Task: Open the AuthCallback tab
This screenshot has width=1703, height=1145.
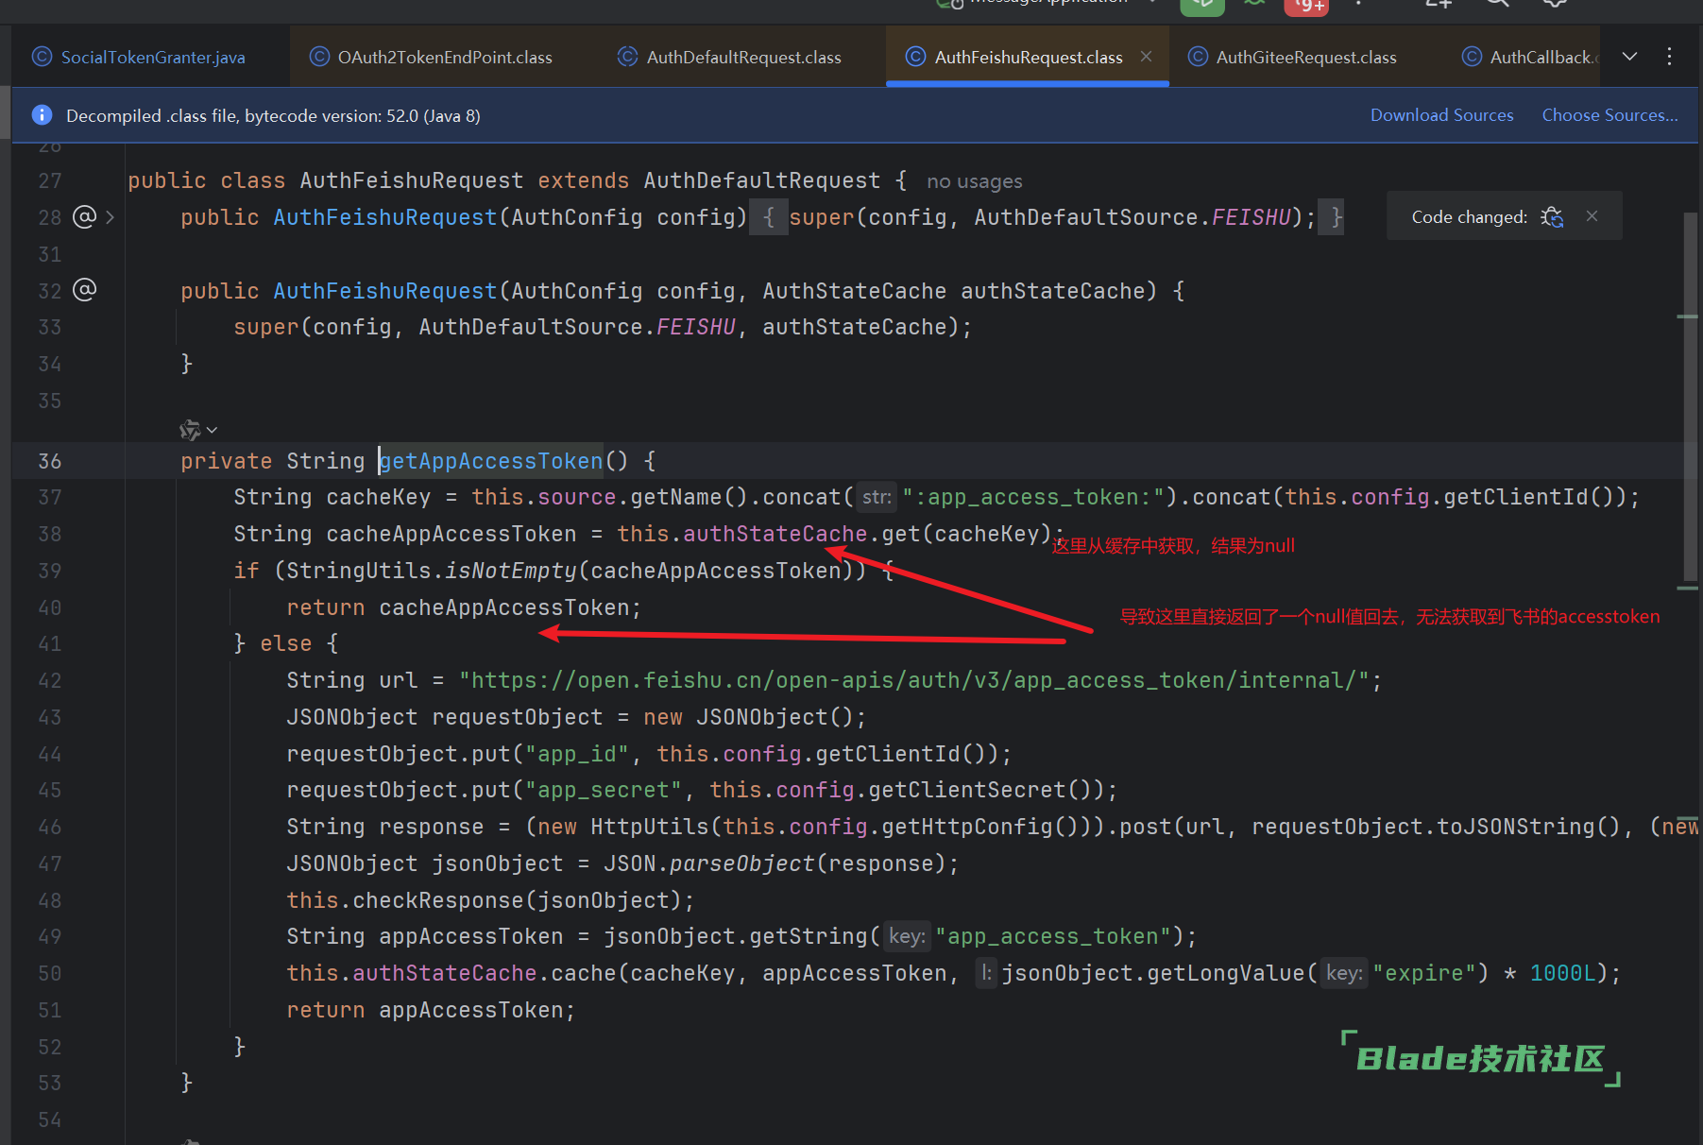Action: pyautogui.click(x=1530, y=57)
